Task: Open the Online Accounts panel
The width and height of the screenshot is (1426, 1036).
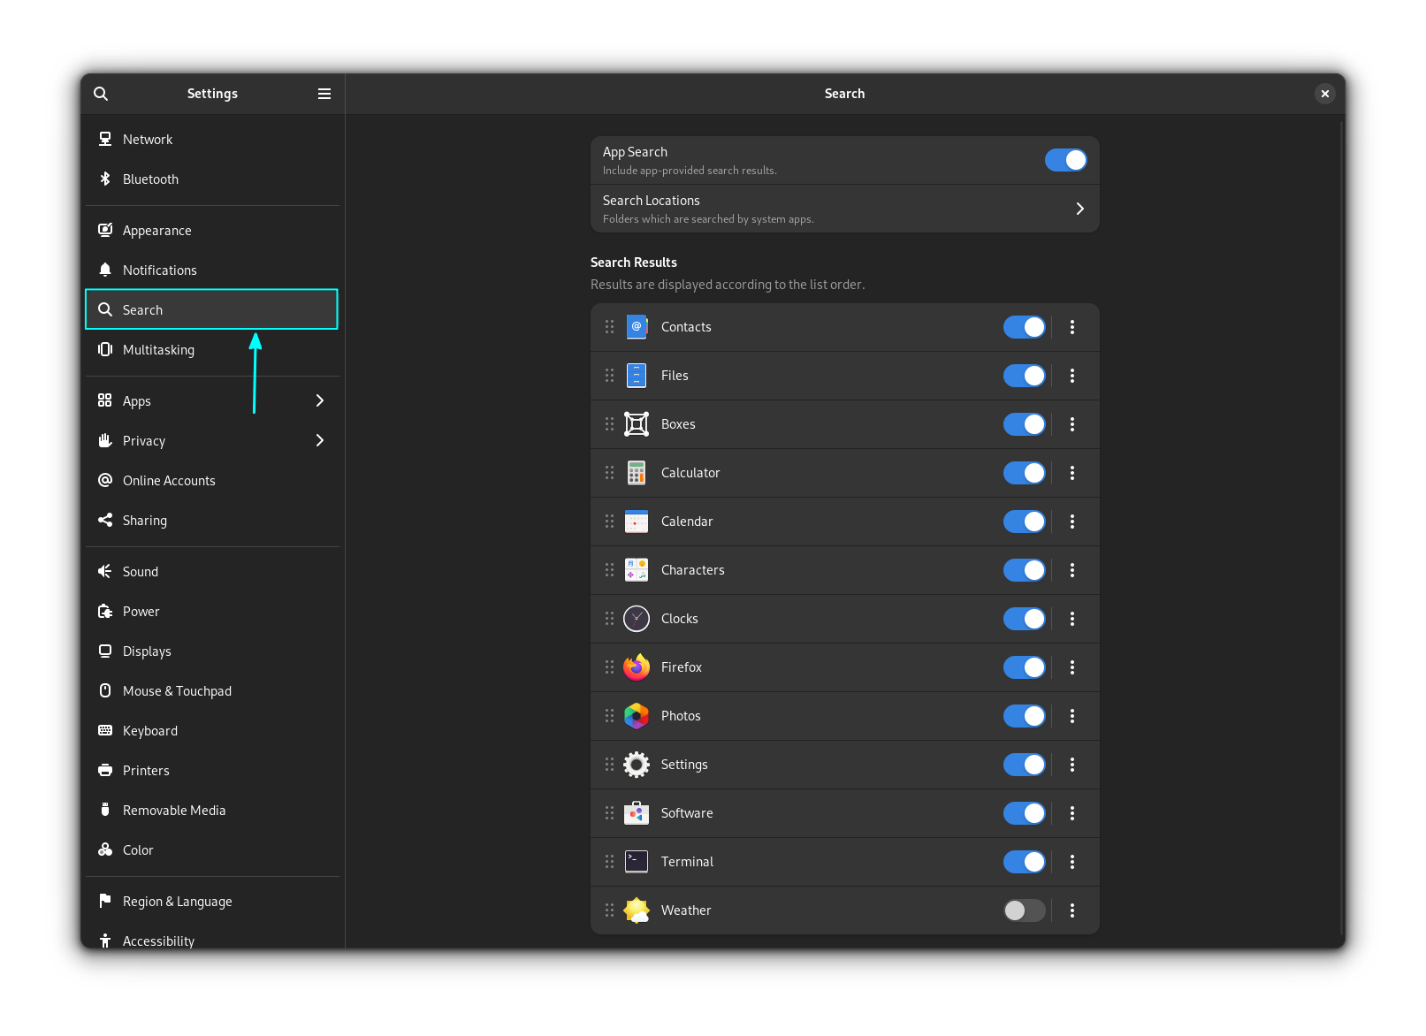Action: click(169, 481)
